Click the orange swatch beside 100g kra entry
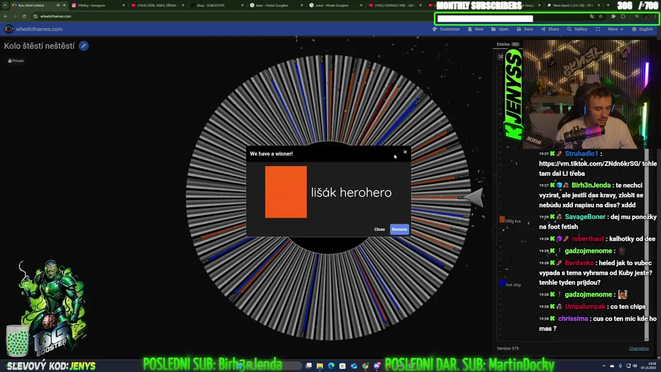 [x=502, y=220]
